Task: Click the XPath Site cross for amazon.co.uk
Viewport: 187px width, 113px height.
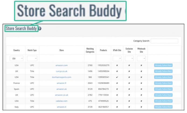Action: pos(117,95)
